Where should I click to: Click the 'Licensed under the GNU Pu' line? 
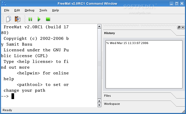(36, 50)
